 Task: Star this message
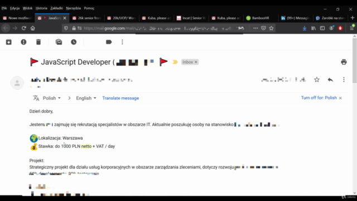click(317, 79)
